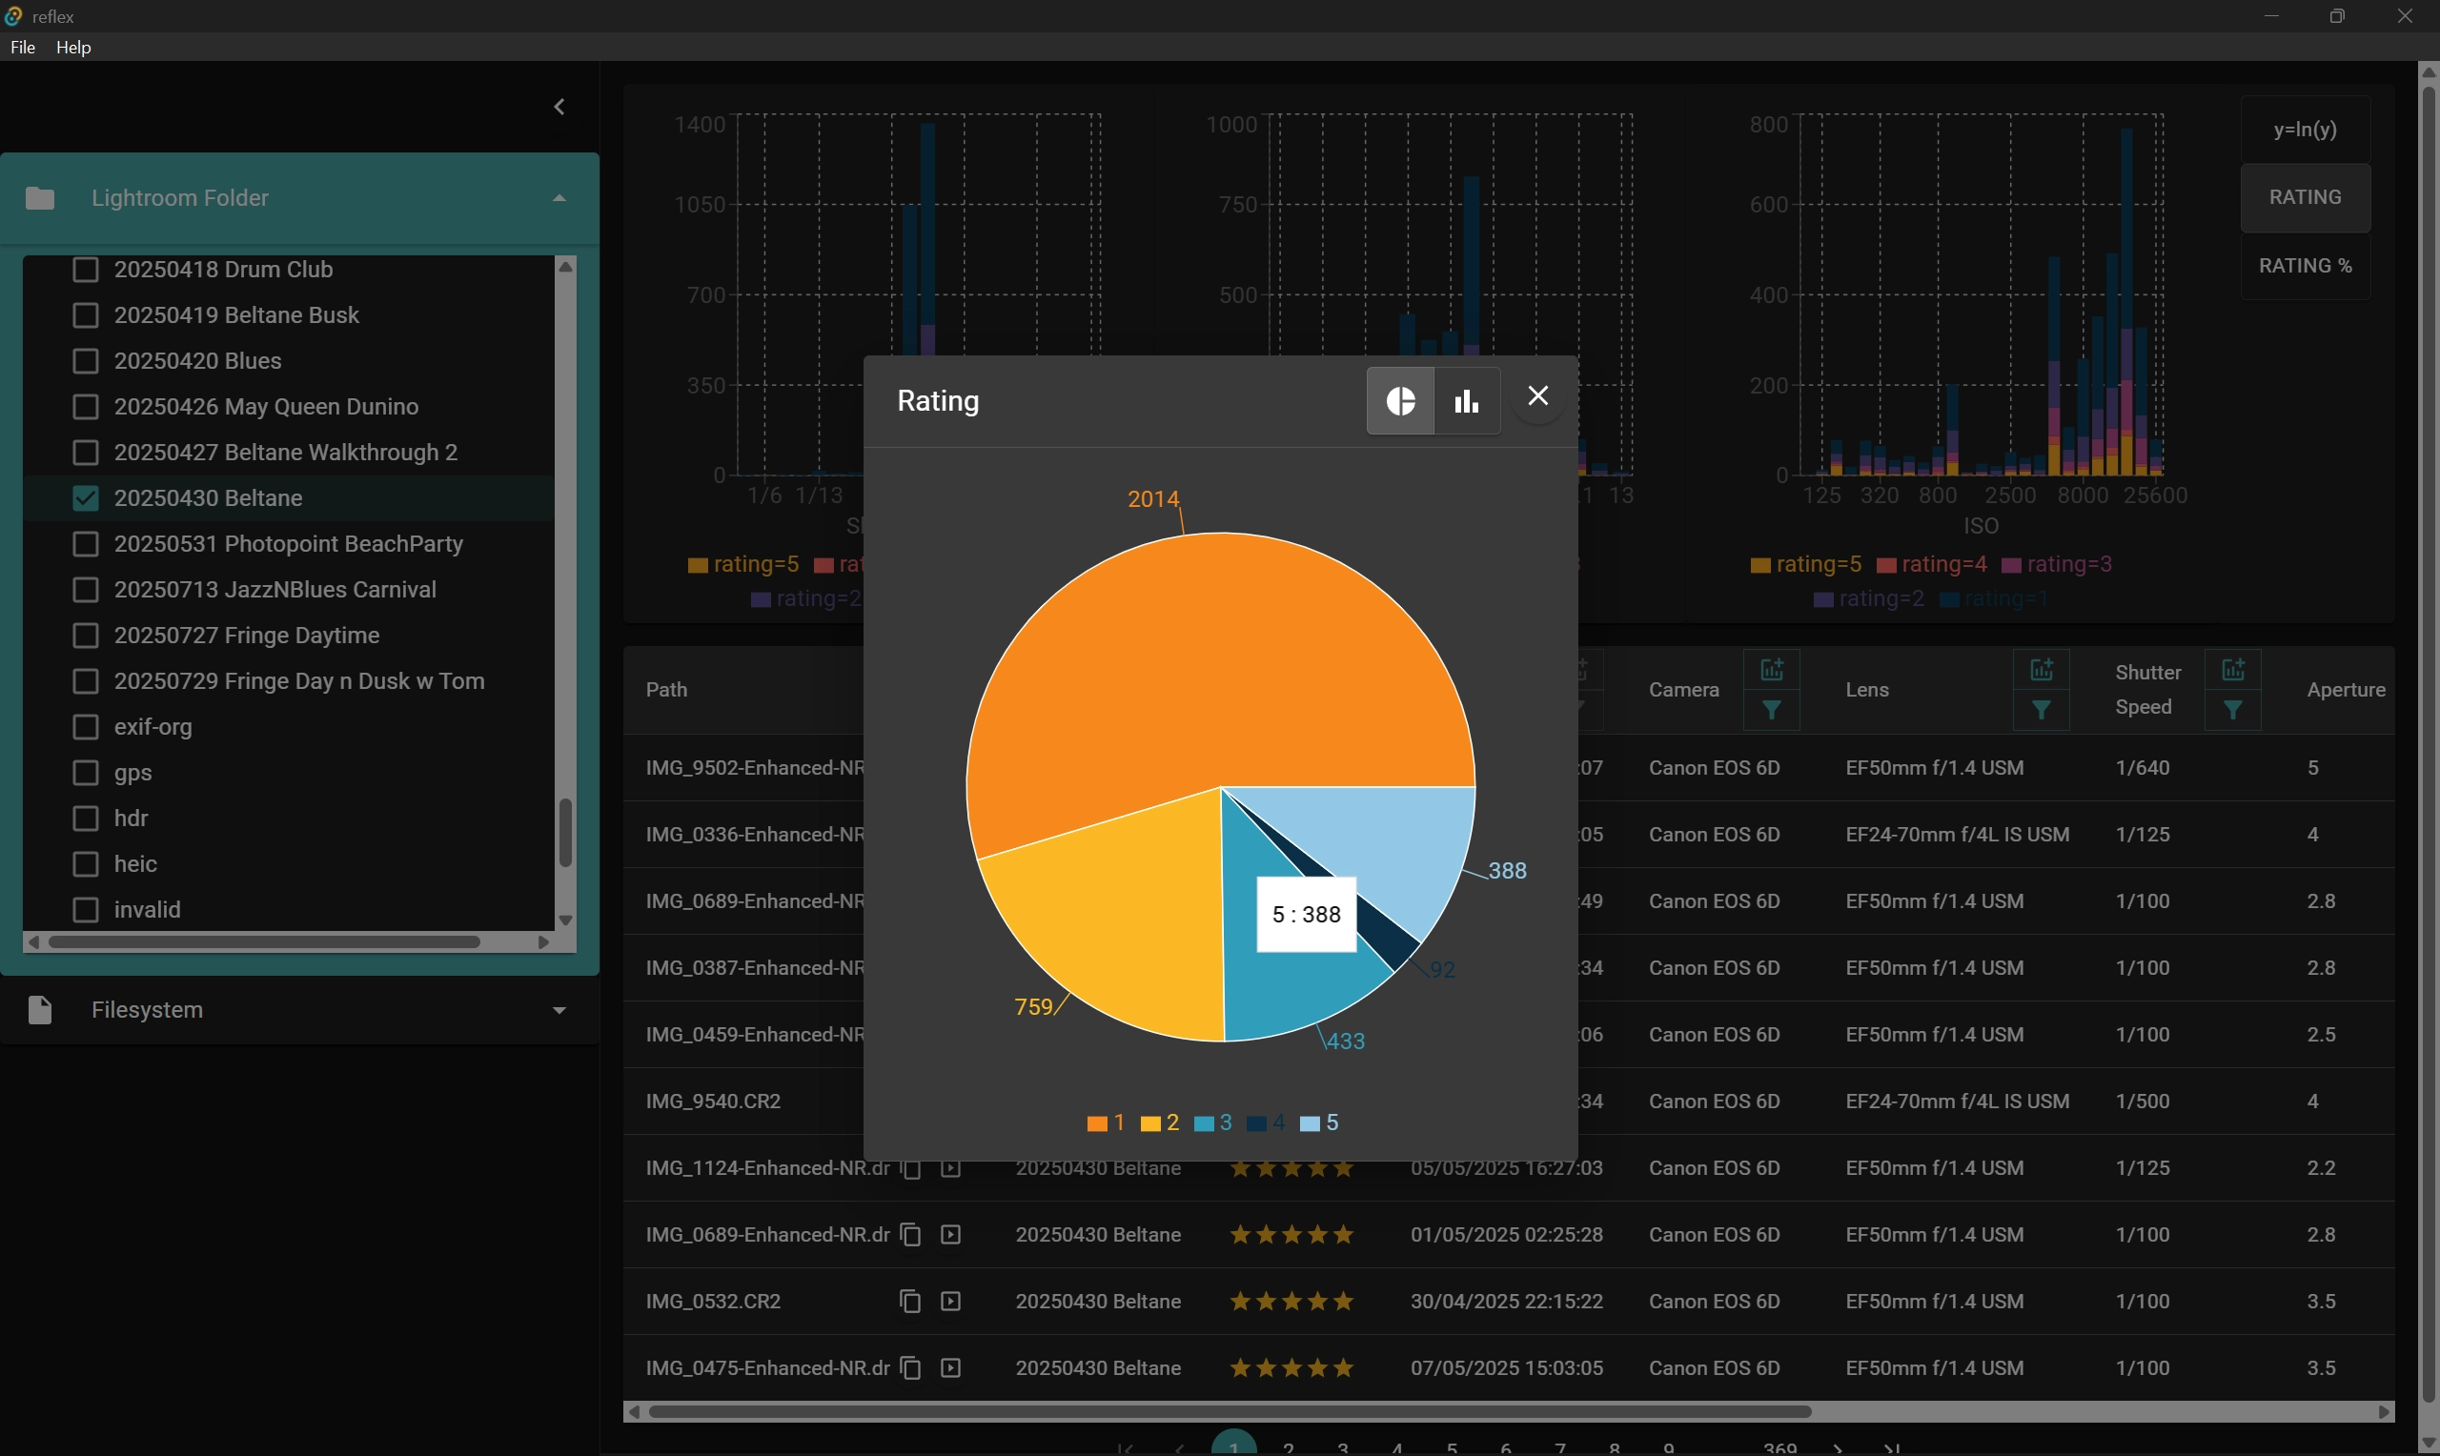Open the File menu
Screen dimensions: 2440x1456
click(23, 47)
